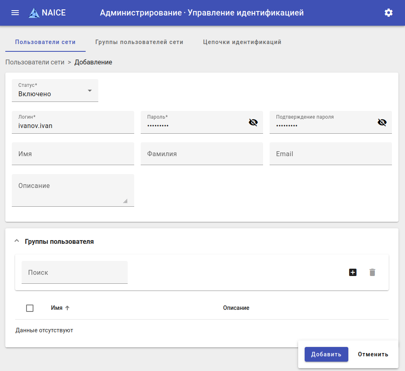Focus the Поиск search field

(x=75, y=272)
